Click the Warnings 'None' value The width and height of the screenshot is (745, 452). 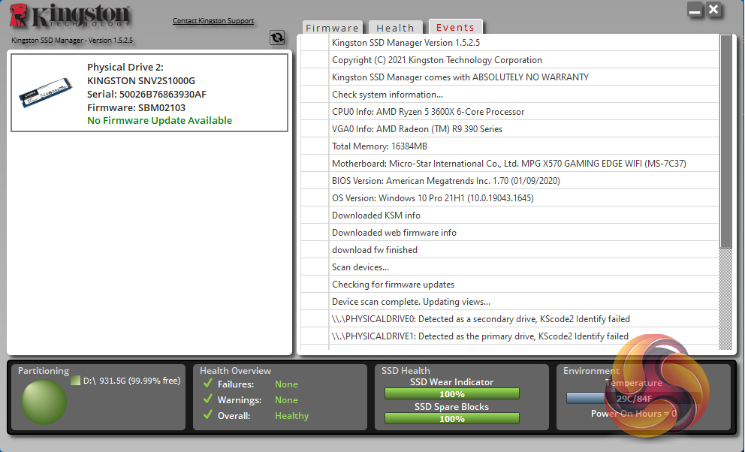pos(286,399)
